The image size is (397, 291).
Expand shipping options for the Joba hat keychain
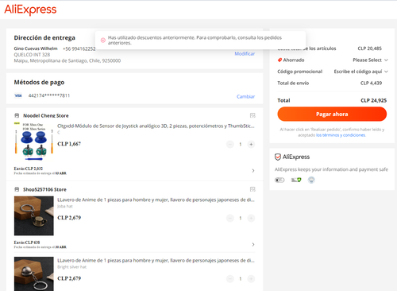point(253,244)
